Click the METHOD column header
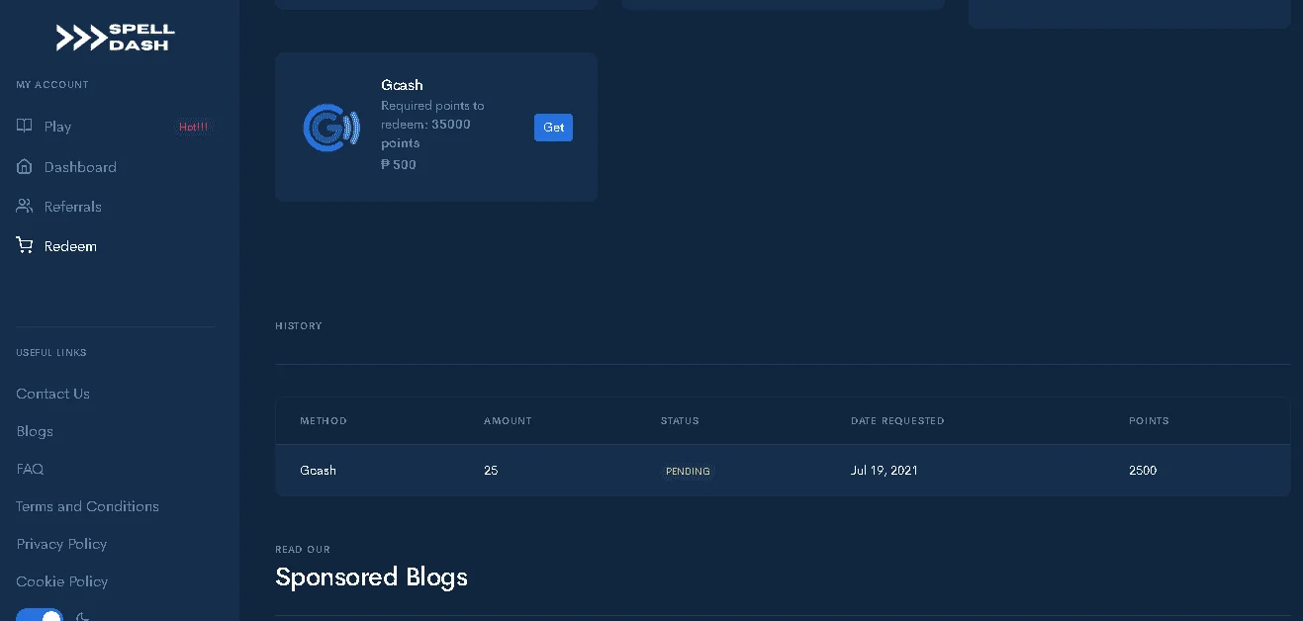This screenshot has width=1303, height=621. pyautogui.click(x=324, y=420)
